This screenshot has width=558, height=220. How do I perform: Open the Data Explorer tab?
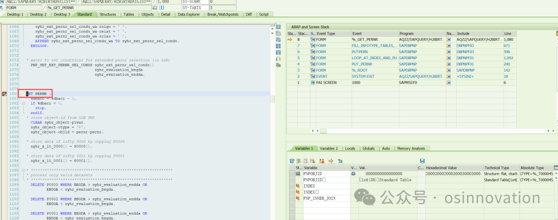click(x=190, y=14)
